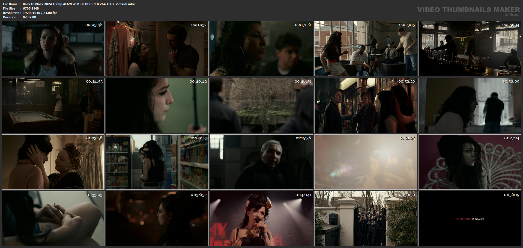The height and width of the screenshot is (248, 523).
Task: Pick the shop aisle thumbnail at 01:09:47
Action: coord(157,162)
